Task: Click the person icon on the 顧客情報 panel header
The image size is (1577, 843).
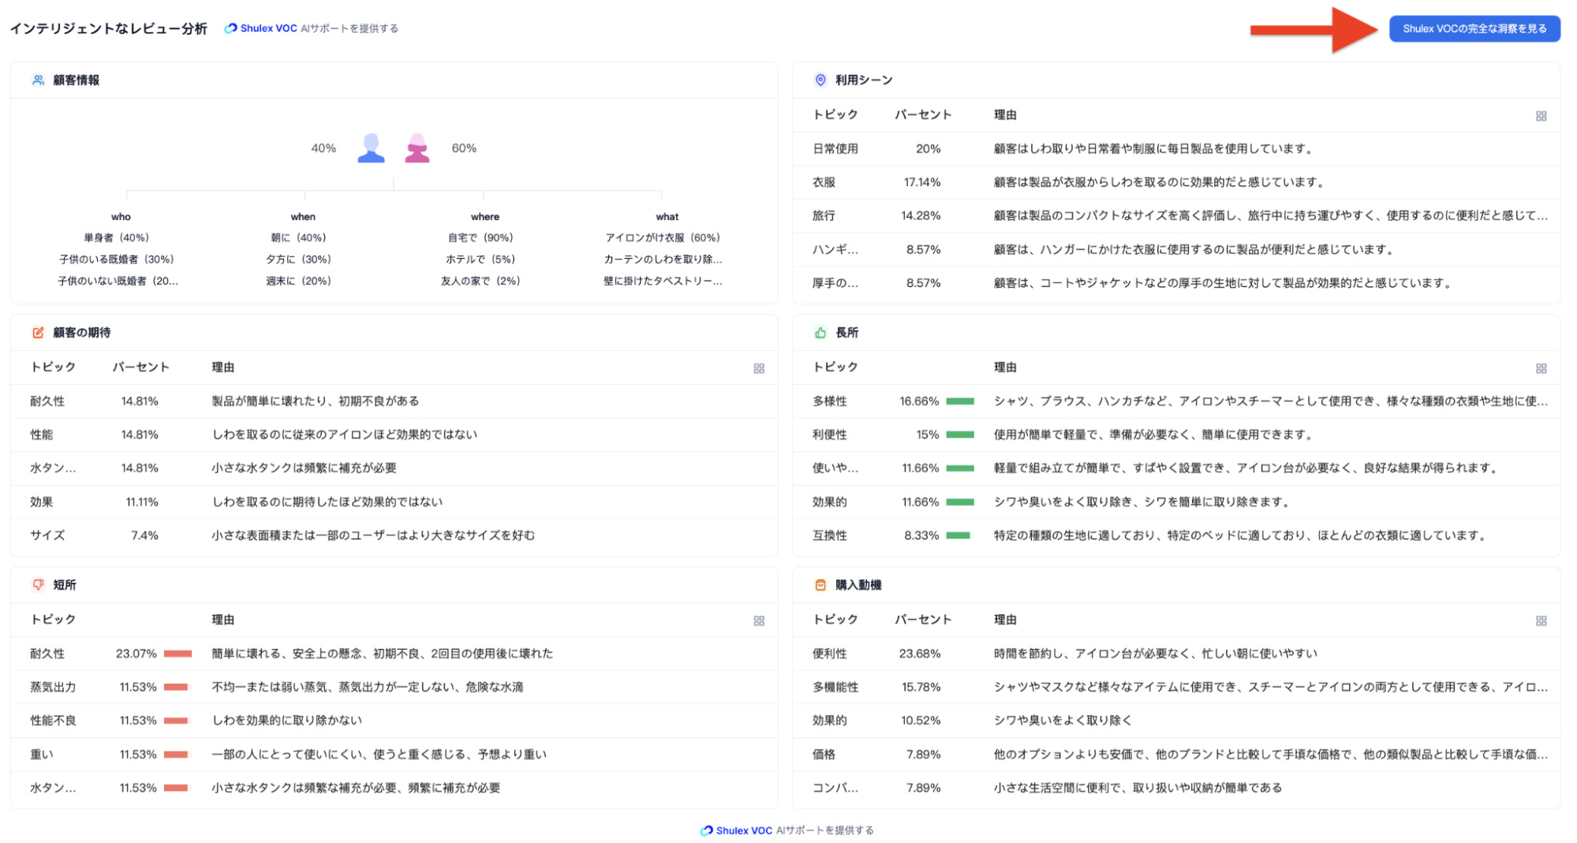Action: coord(37,80)
